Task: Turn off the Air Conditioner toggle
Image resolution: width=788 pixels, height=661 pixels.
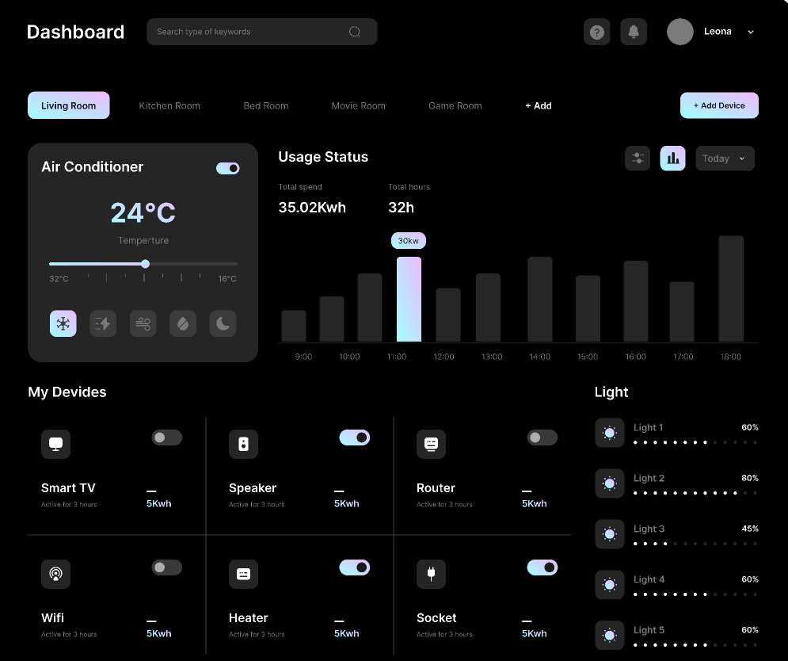Action: click(x=228, y=168)
